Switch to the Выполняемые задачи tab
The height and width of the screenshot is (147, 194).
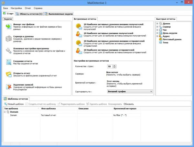point(59,14)
